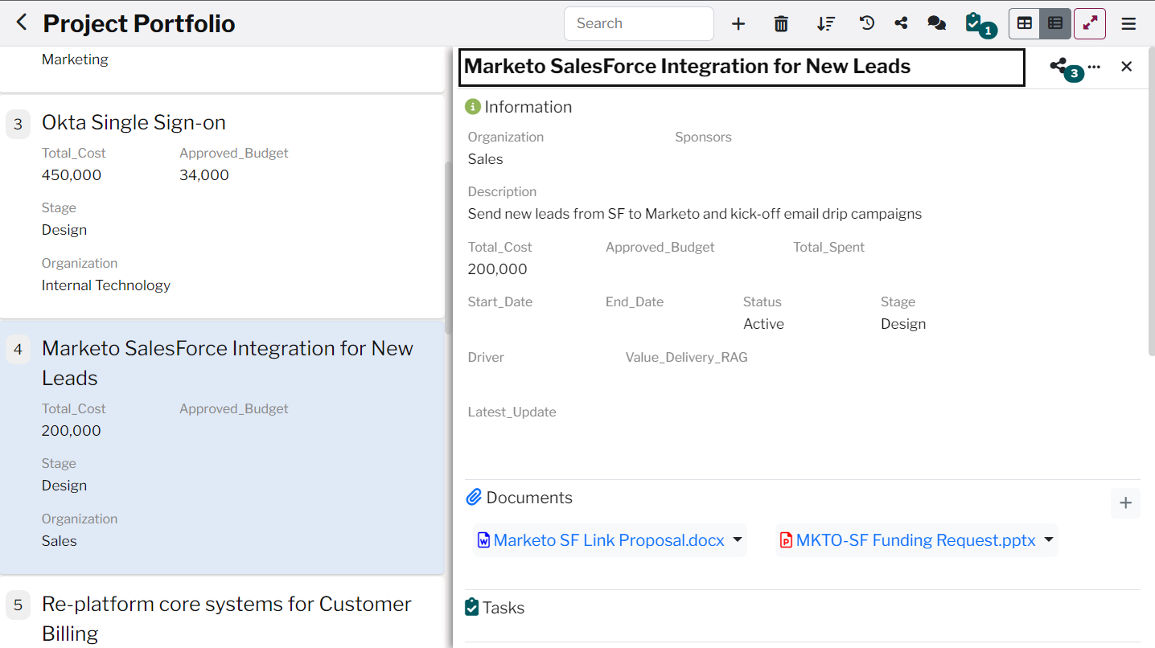Click the trash delete icon
Screen dimensions: 1155x648
(x=781, y=23)
